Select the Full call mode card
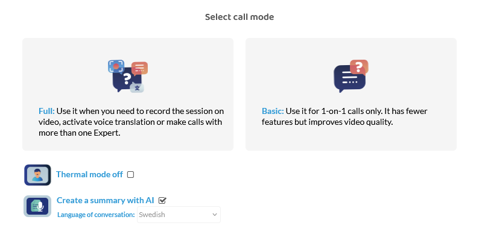This screenshot has height=246, width=479. pos(128,94)
